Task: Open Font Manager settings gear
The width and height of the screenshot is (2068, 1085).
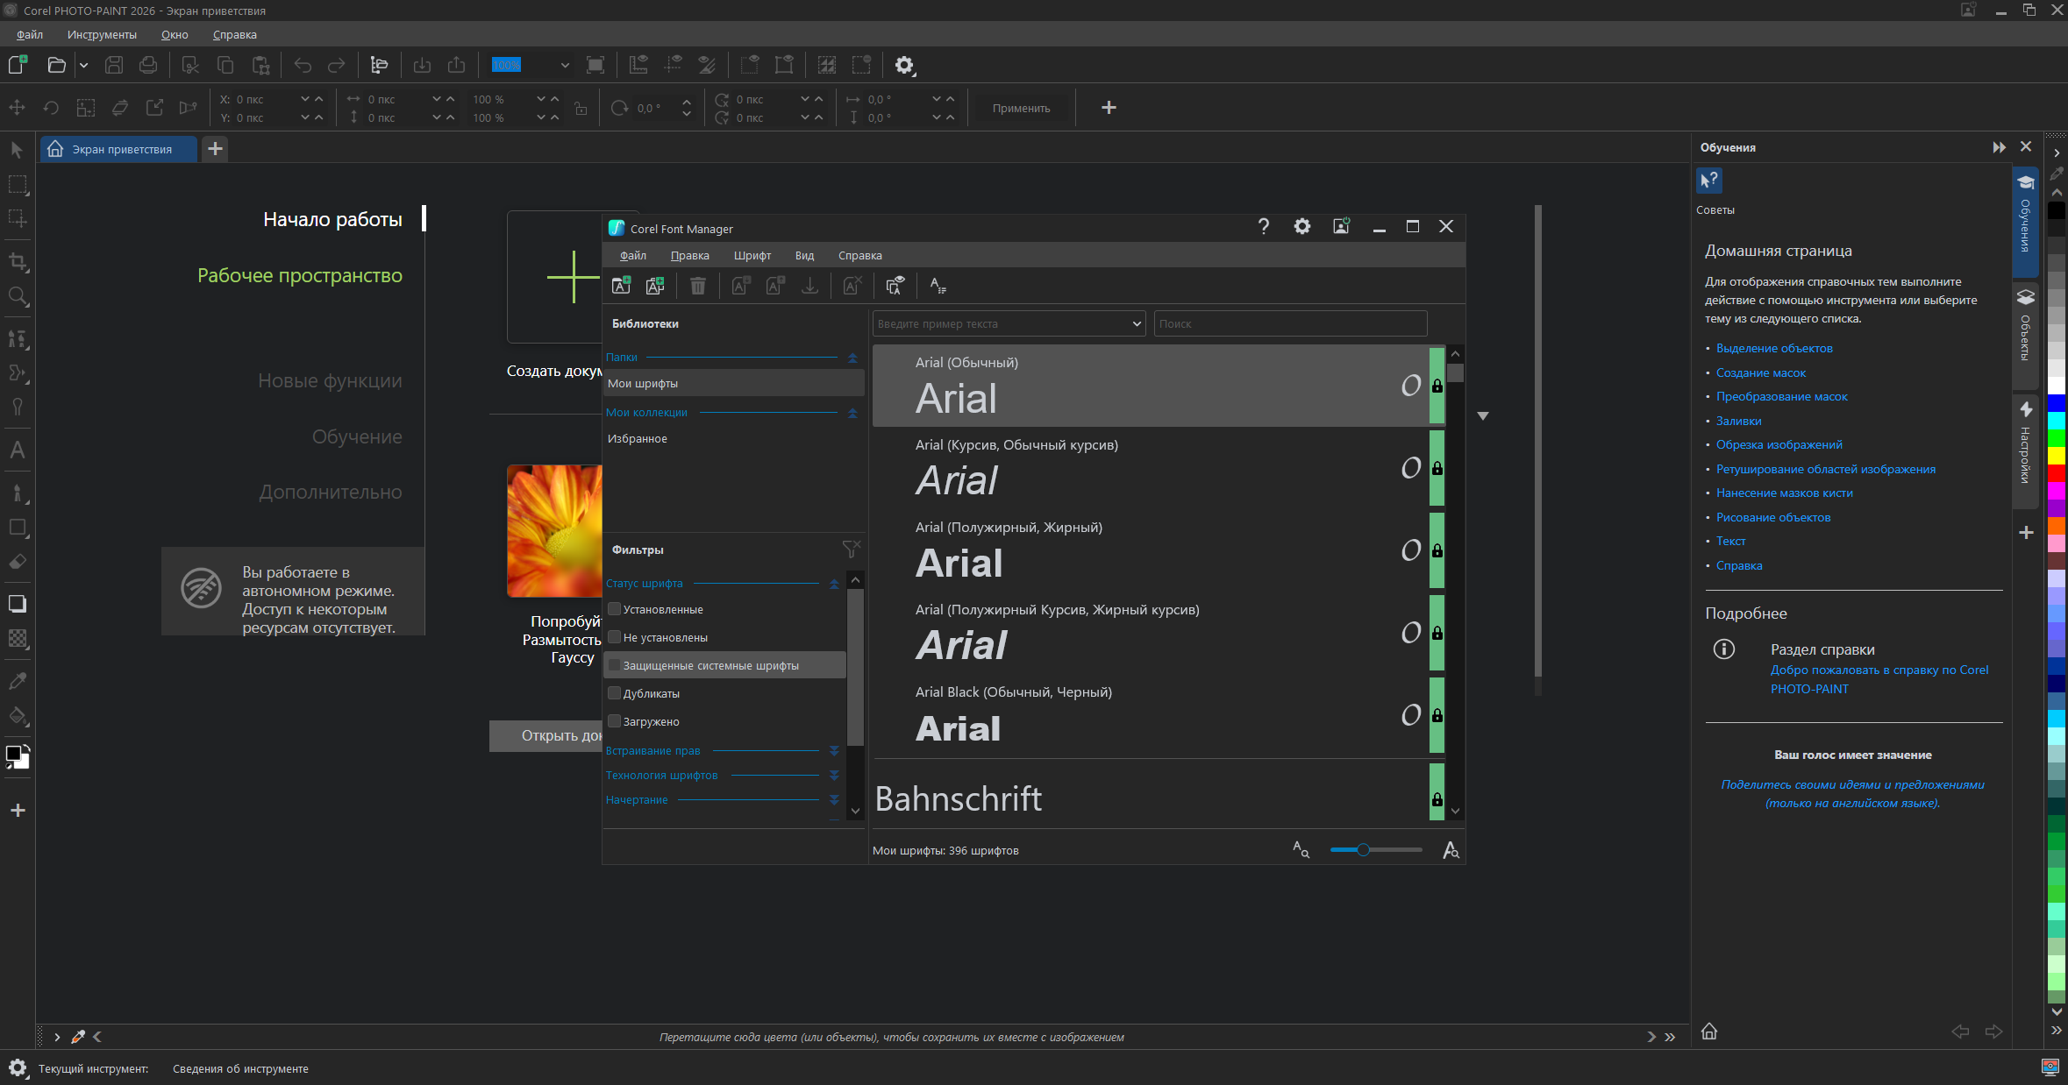Action: coord(1302,226)
